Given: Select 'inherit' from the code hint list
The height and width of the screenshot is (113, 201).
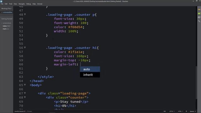Looking at the screenshot, I should [90, 75].
